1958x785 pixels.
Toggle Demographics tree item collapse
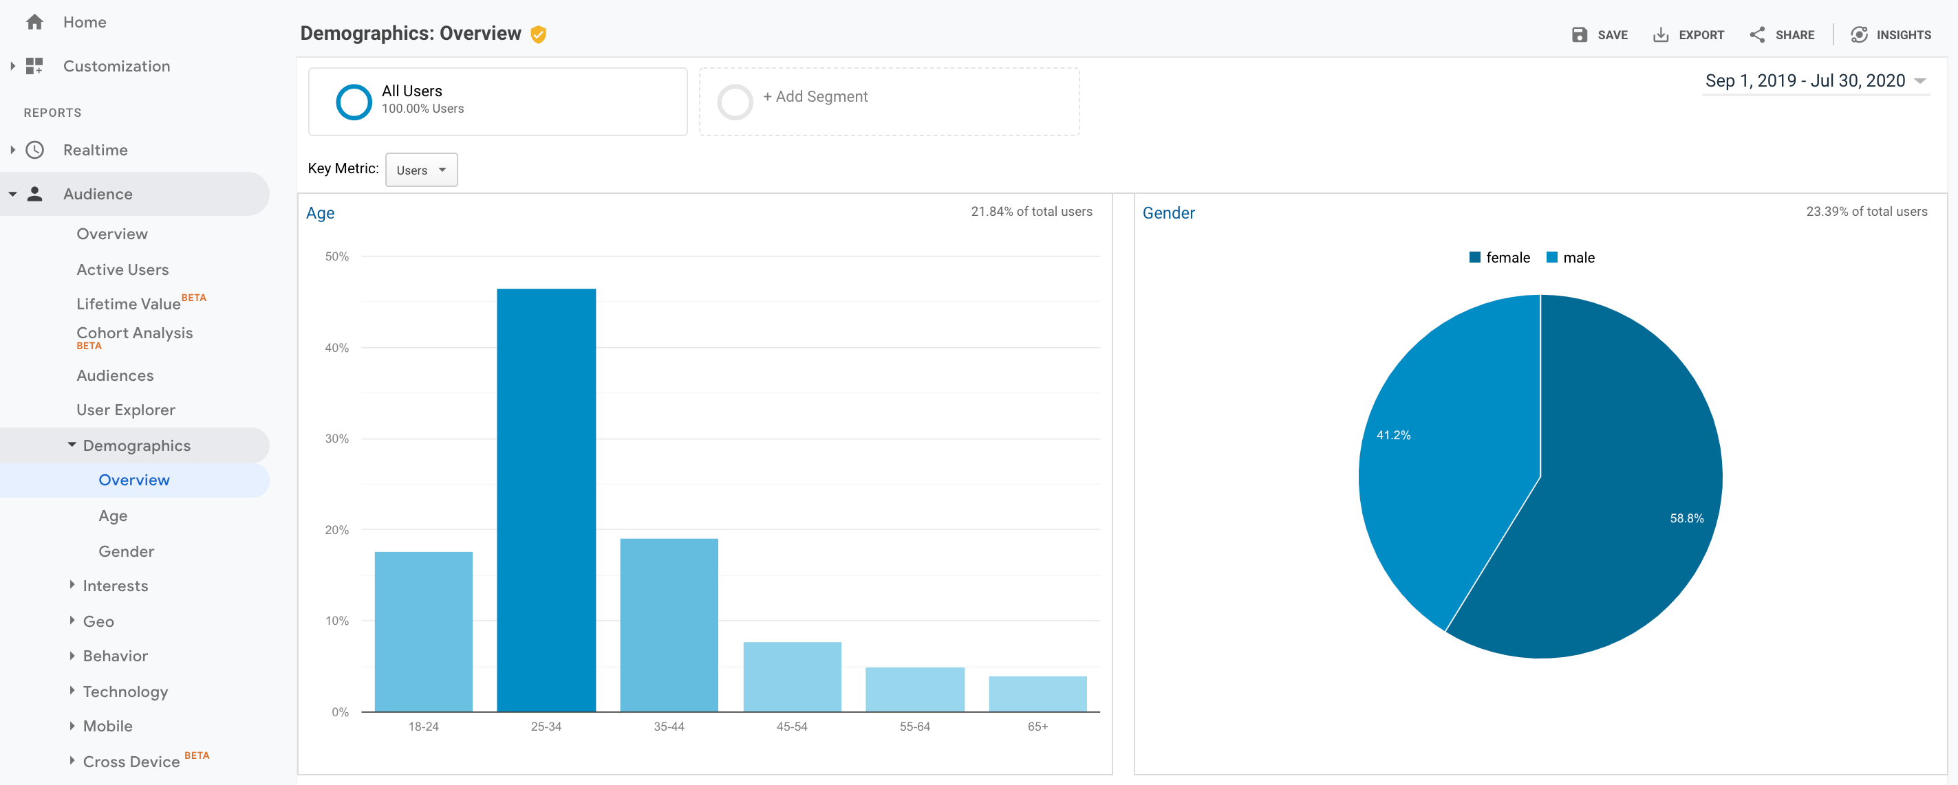pos(70,444)
